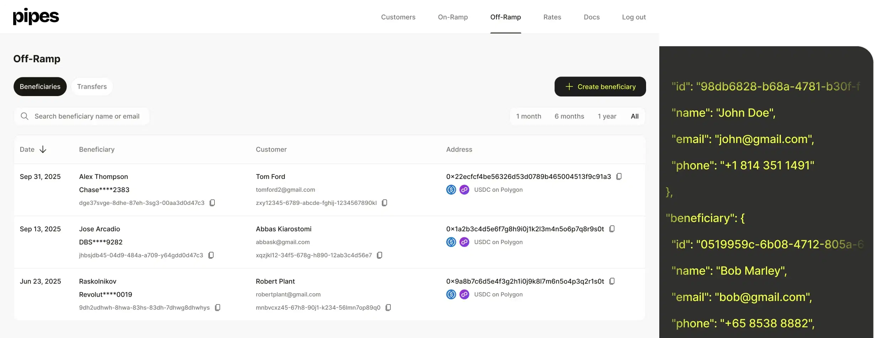The height and width of the screenshot is (338, 874).
Task: Show All time range
Action: tap(634, 116)
